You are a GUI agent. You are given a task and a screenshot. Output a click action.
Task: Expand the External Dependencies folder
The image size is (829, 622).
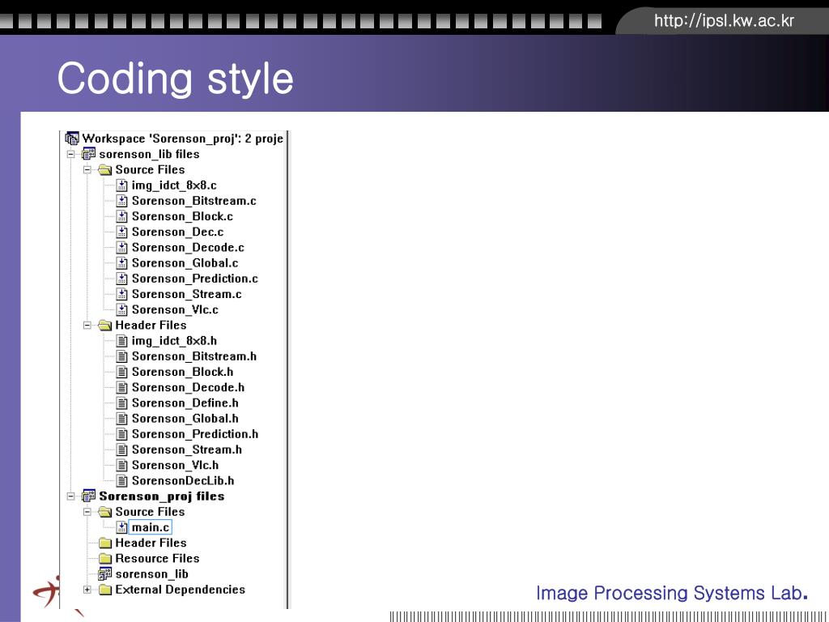pyautogui.click(x=87, y=590)
